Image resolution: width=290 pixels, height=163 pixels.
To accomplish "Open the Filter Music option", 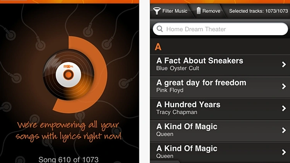I will click(x=171, y=11).
